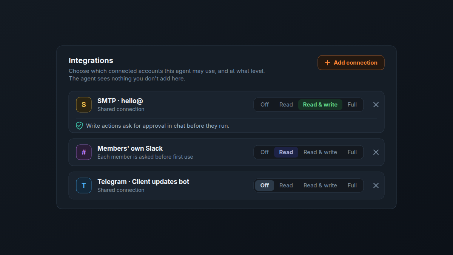Choose Read & write for Members' Slack
453x255 pixels.
click(320, 152)
